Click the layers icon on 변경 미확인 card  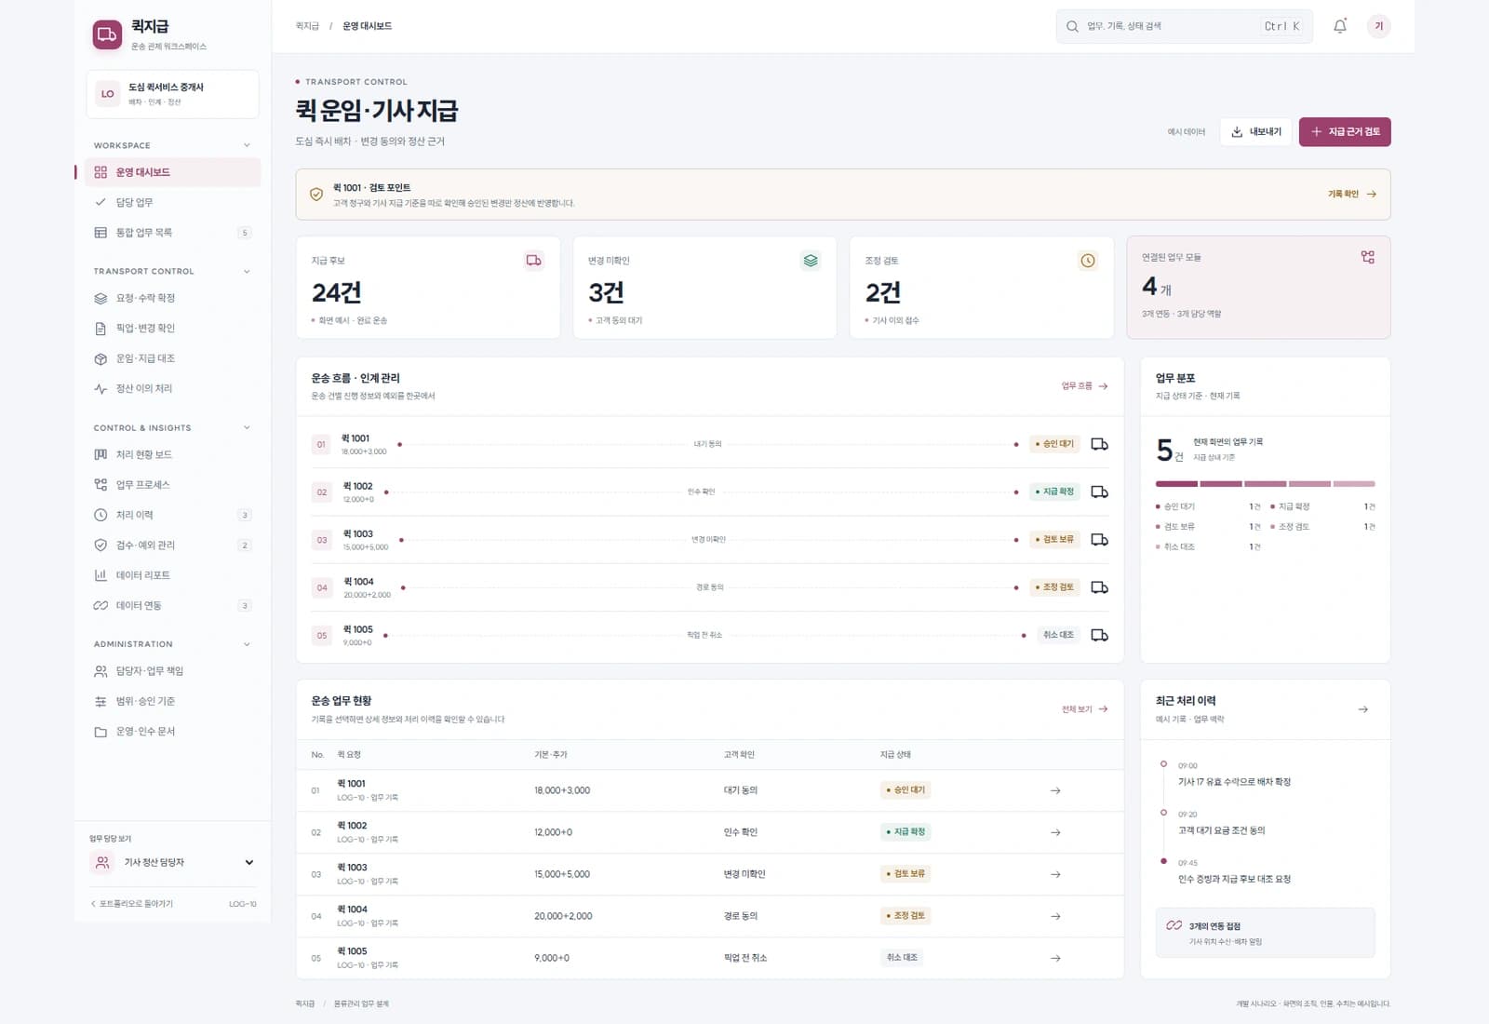pos(811,261)
